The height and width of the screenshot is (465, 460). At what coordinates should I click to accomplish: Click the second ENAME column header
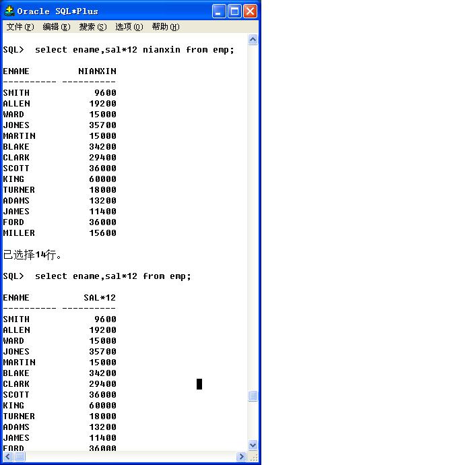16,297
